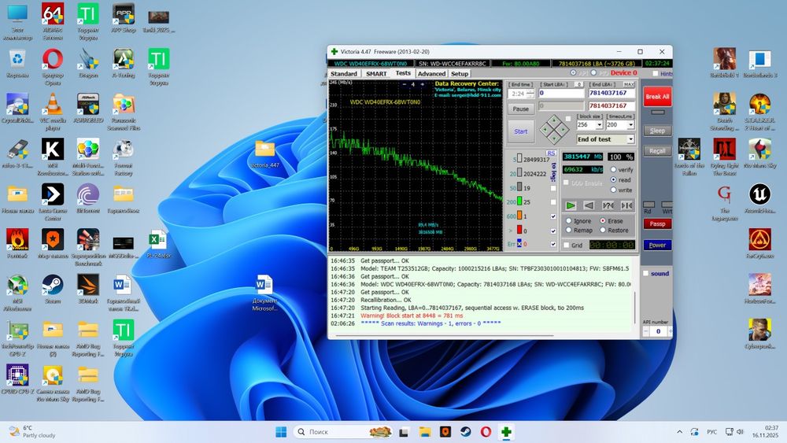787x443 pixels.
Task: Select the butterfly scan mode icon
Action: 626,205
